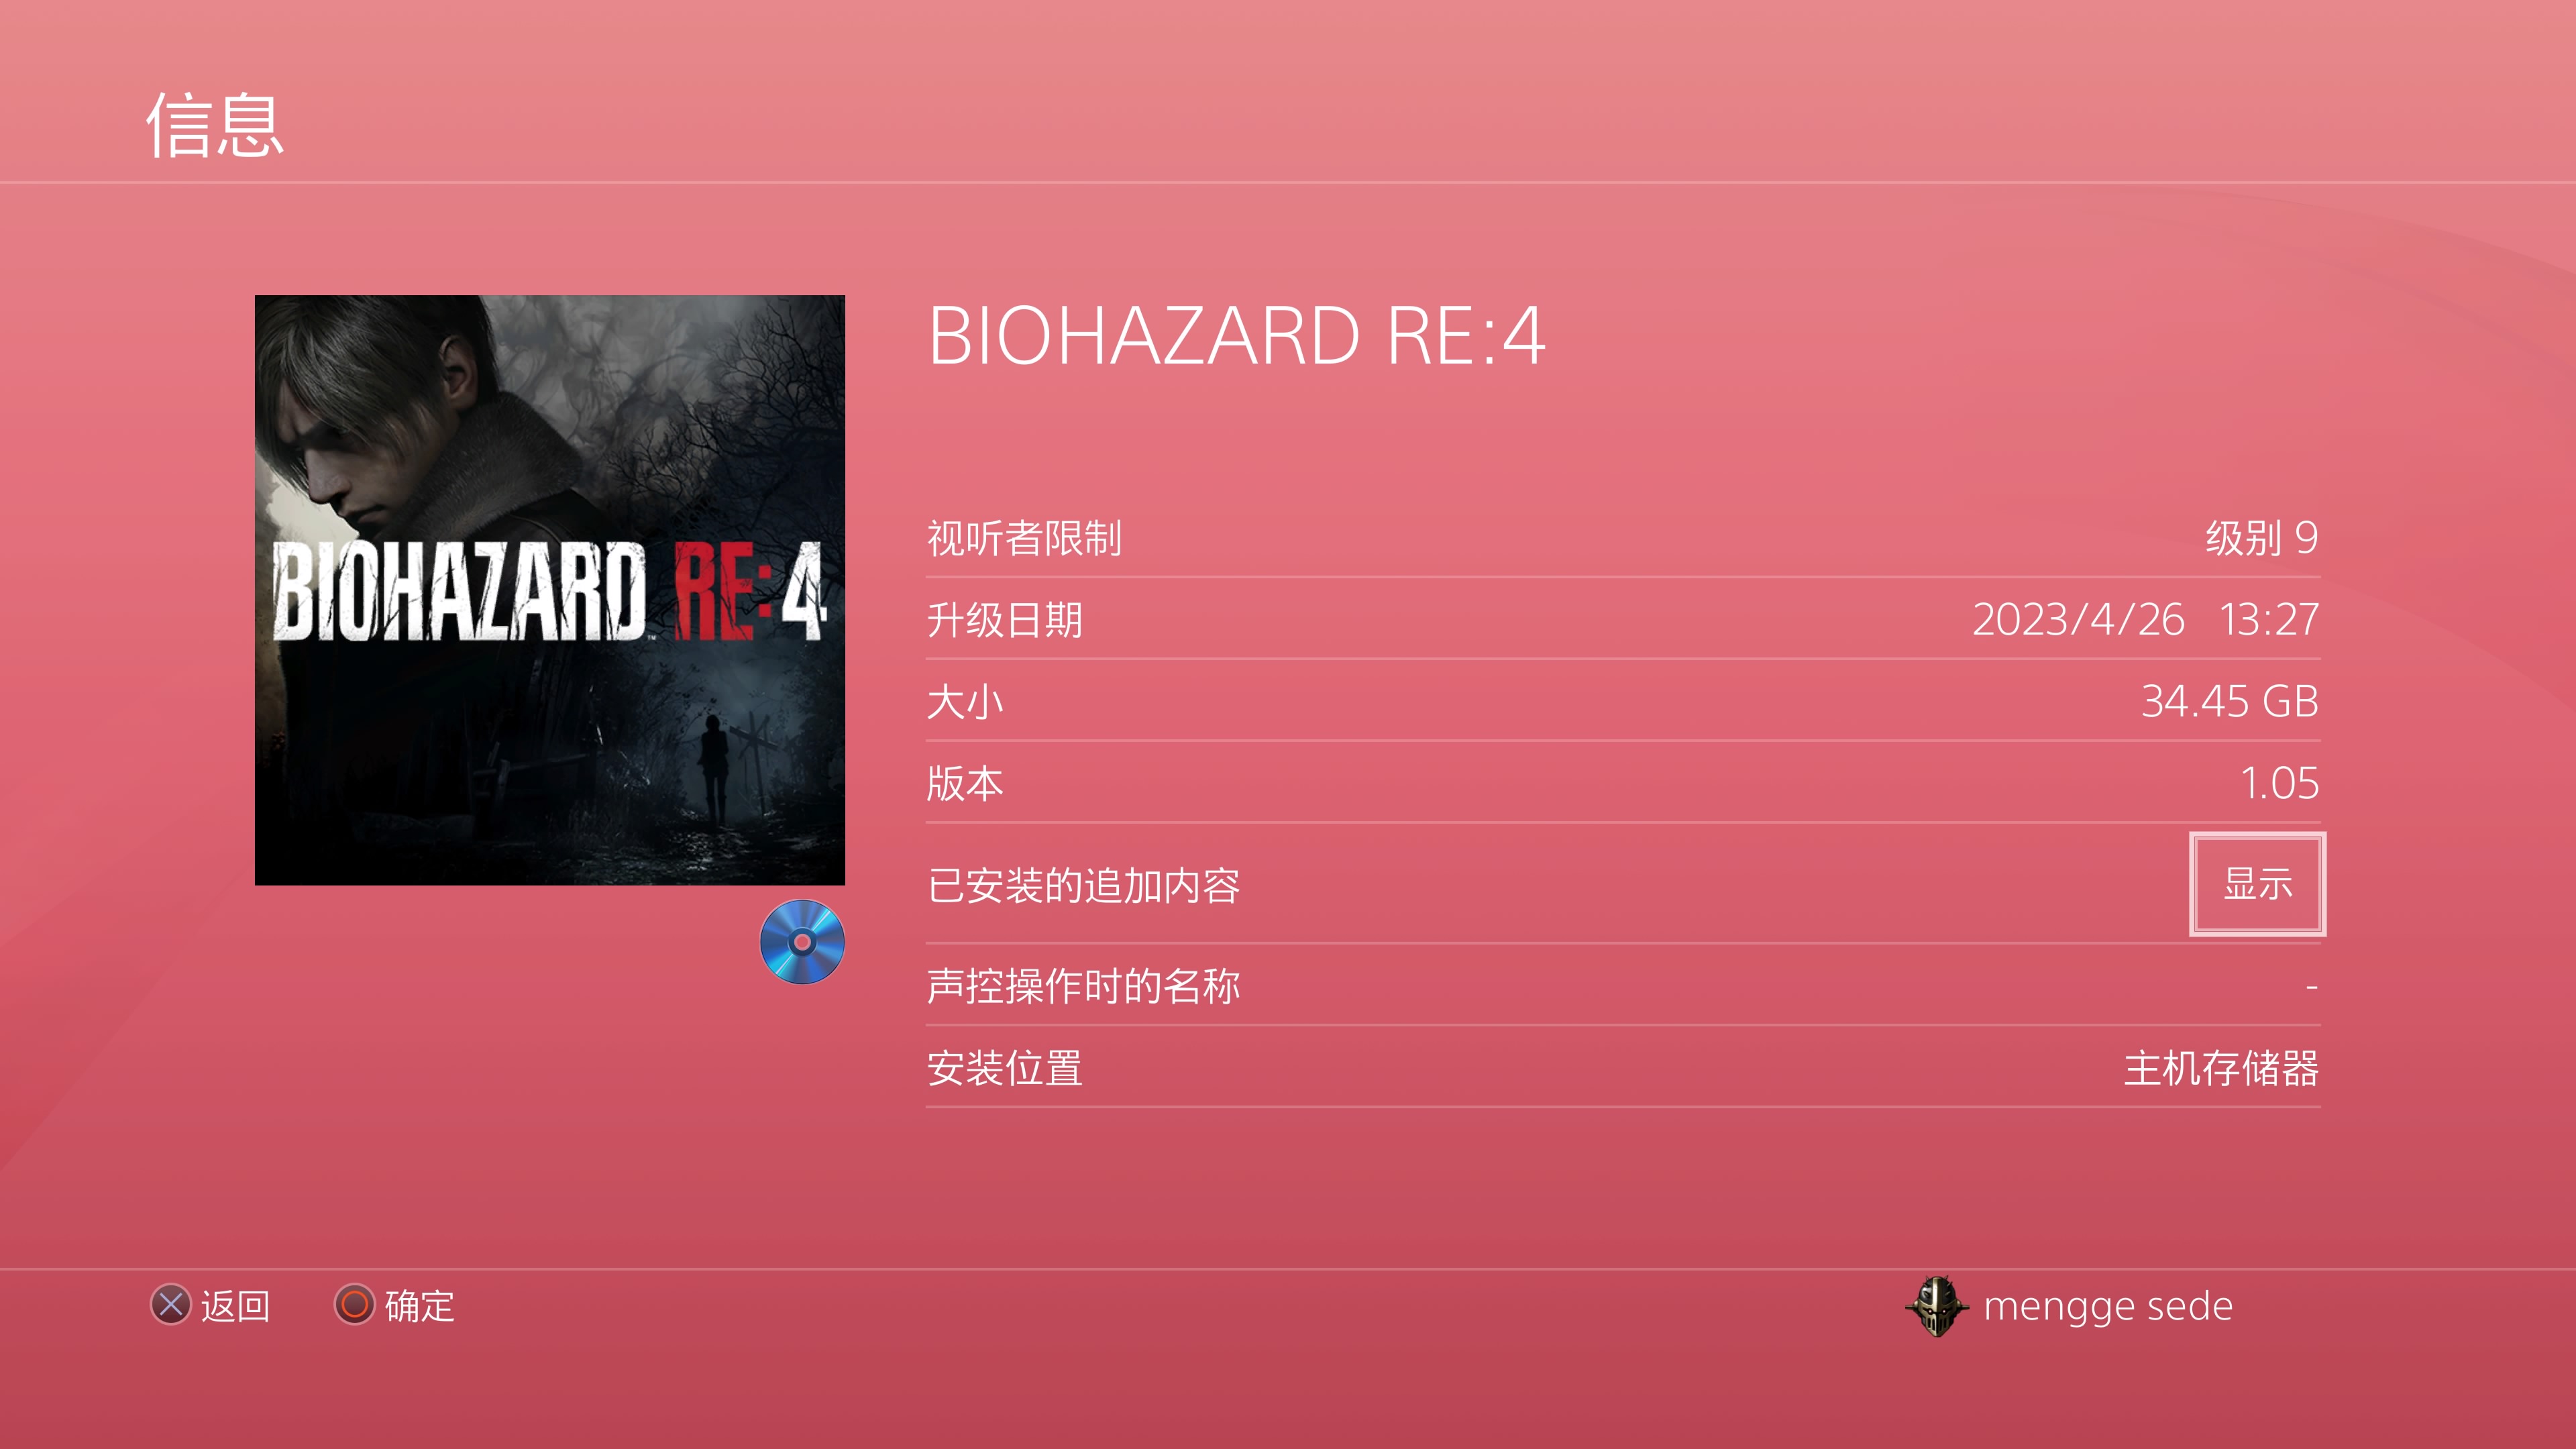Click the 主机存储器 install location value
This screenshot has height=1449, width=2576.
[2222, 1068]
